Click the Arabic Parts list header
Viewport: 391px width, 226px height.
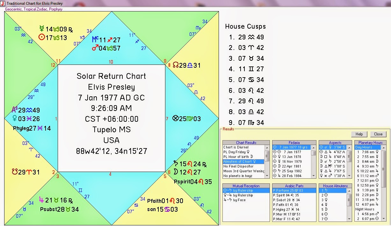294,186
